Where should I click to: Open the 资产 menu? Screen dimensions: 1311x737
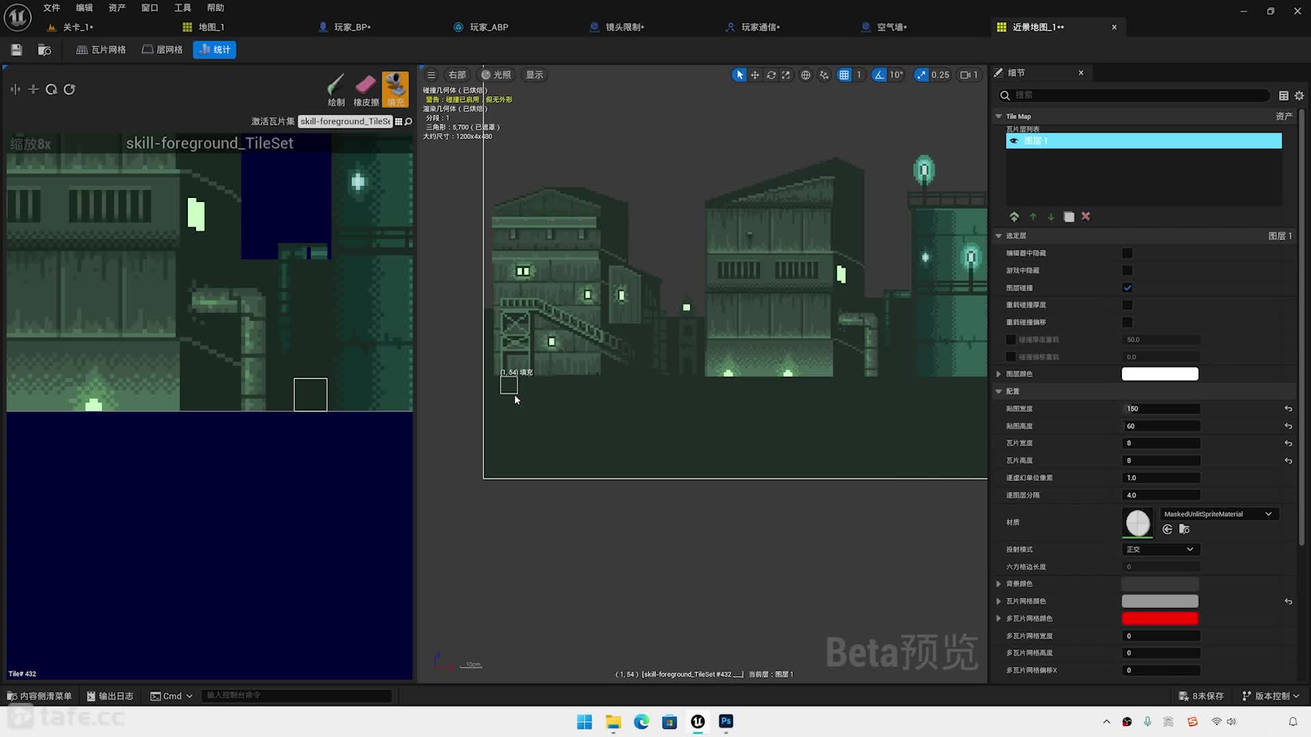pyautogui.click(x=117, y=8)
